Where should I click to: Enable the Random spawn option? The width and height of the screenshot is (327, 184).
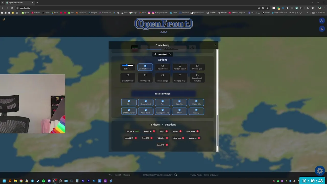(180, 67)
